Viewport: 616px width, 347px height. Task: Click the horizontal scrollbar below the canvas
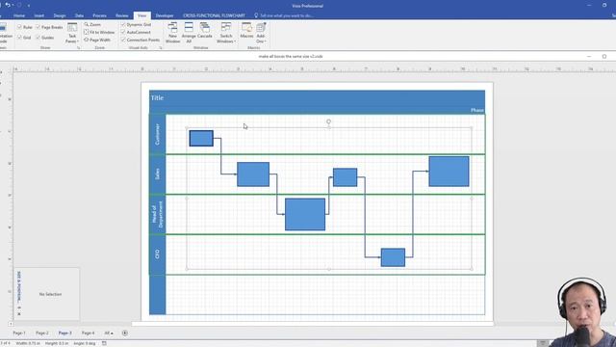(x=312, y=324)
